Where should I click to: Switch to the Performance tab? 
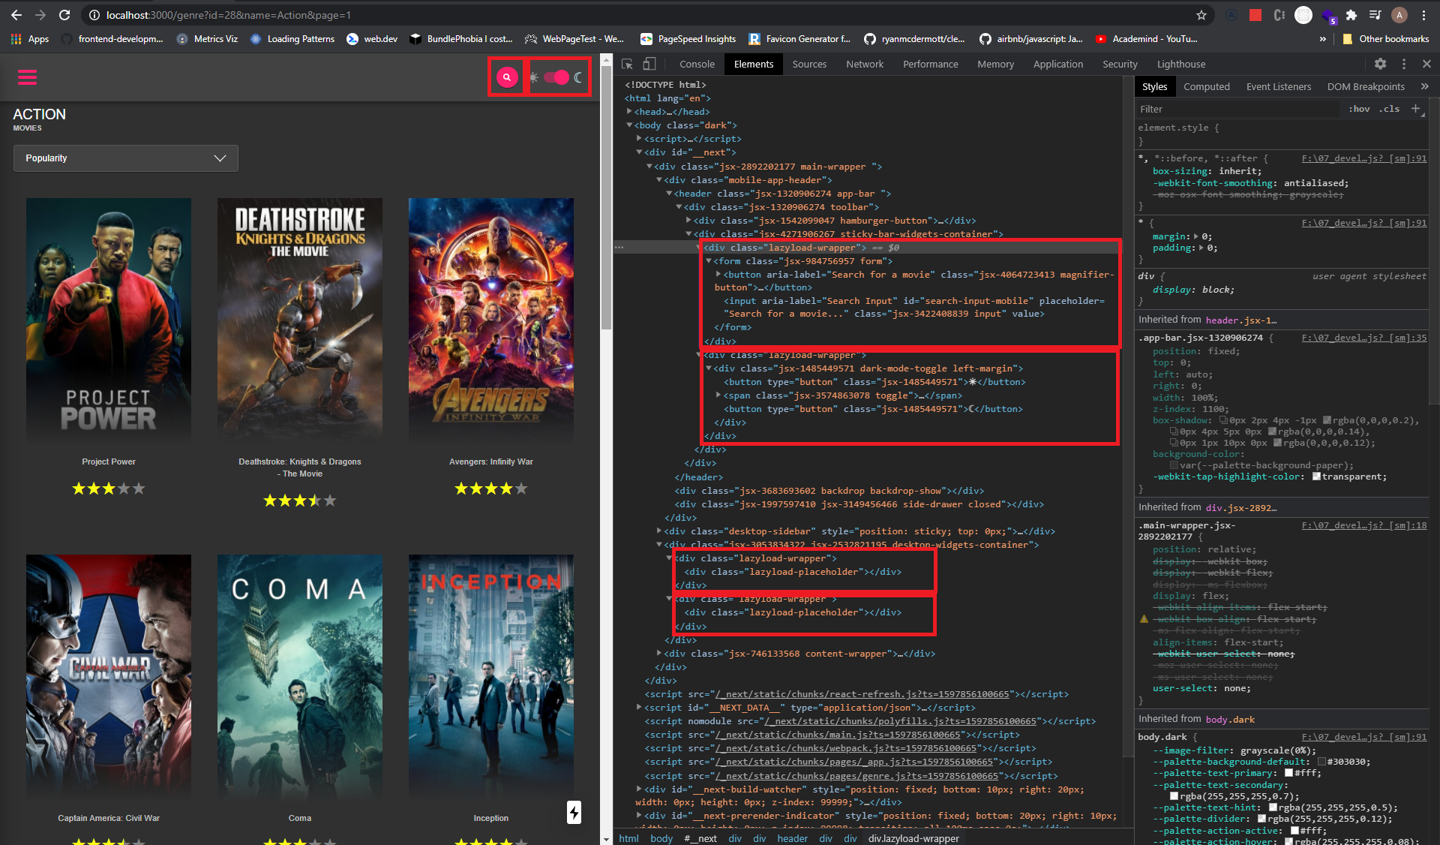pos(931,65)
